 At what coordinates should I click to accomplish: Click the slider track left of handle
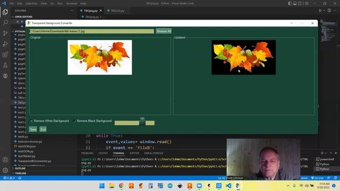(127, 123)
